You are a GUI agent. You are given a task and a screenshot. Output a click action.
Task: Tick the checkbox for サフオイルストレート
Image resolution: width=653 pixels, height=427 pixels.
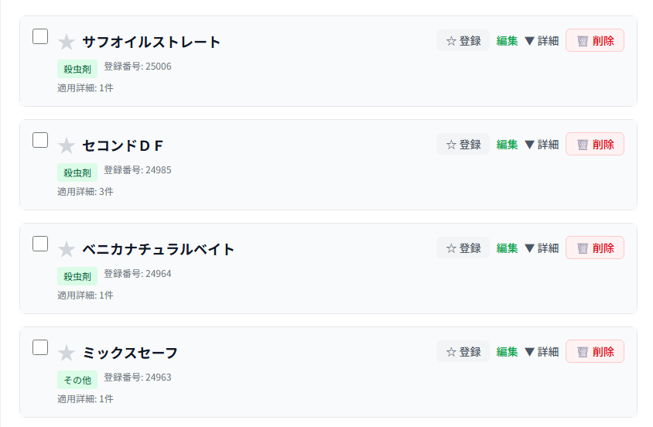click(x=40, y=36)
